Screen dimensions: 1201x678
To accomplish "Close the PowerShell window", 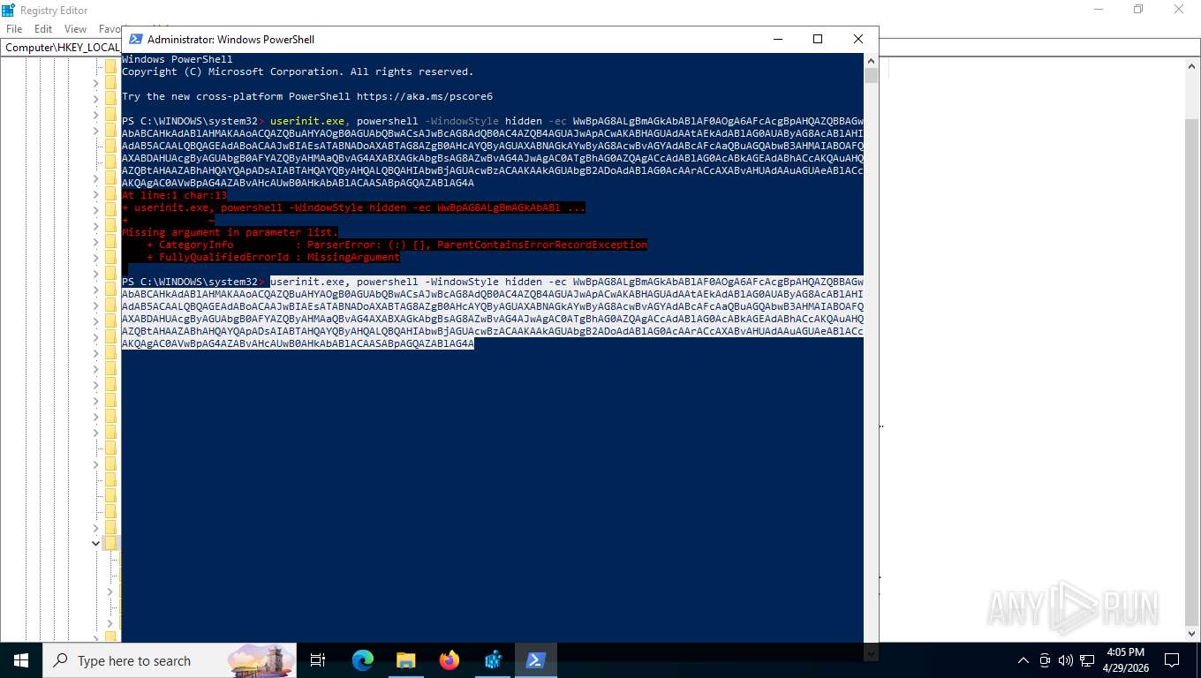I will click(x=857, y=39).
